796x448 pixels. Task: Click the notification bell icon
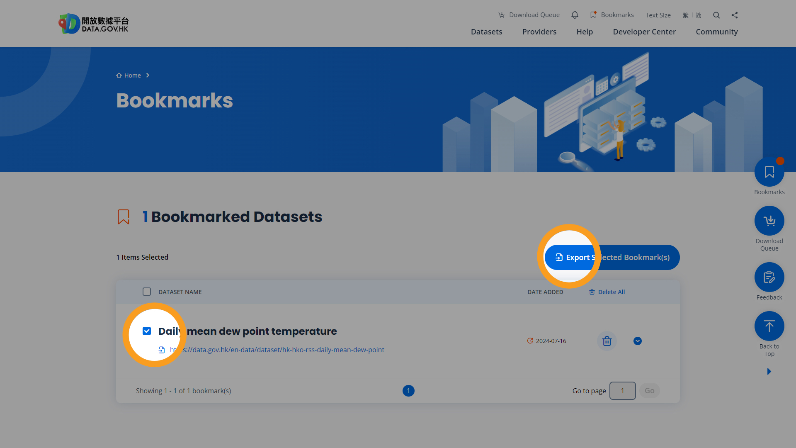click(x=575, y=15)
